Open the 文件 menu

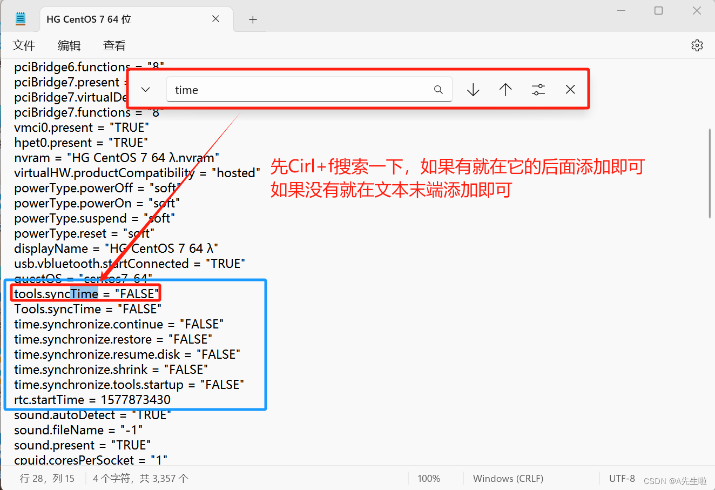[24, 45]
